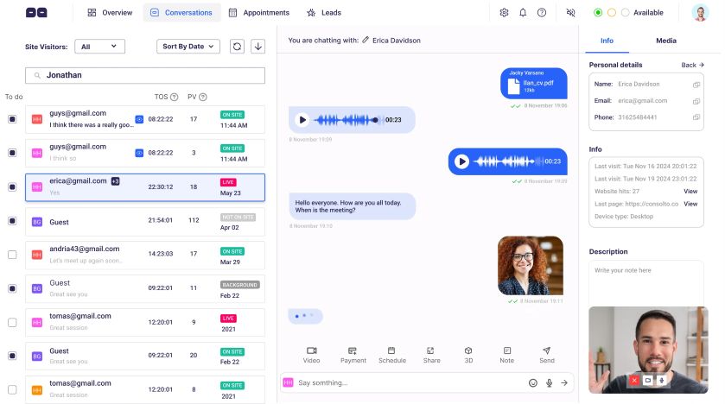Click the Send paper plane icon
Viewport: 725px width, 404px height.
click(546, 355)
